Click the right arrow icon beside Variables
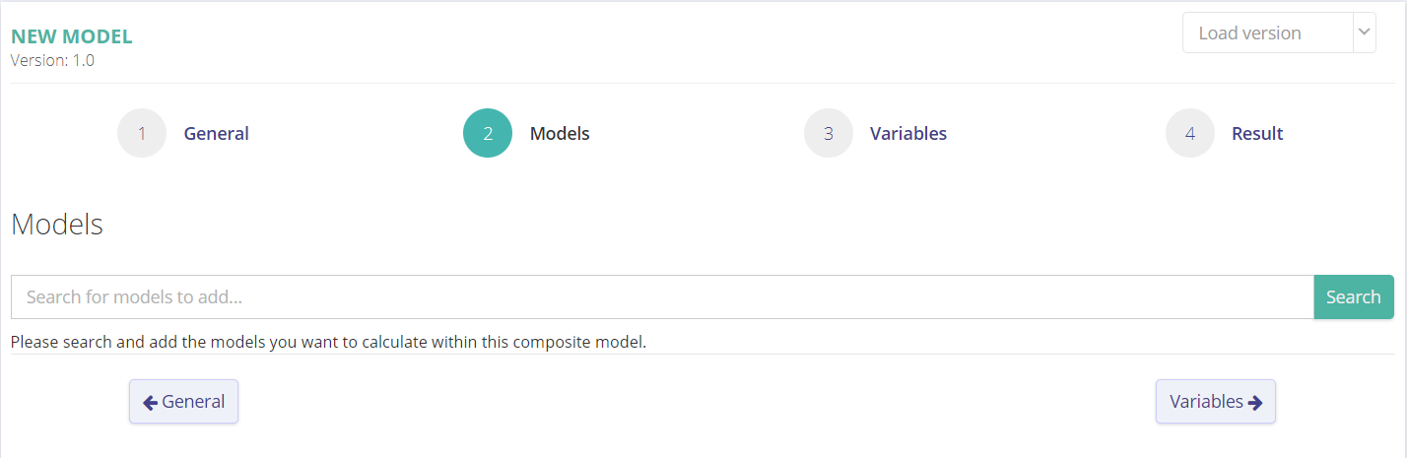Screen dimensions: 1407x458 pos(1255,402)
